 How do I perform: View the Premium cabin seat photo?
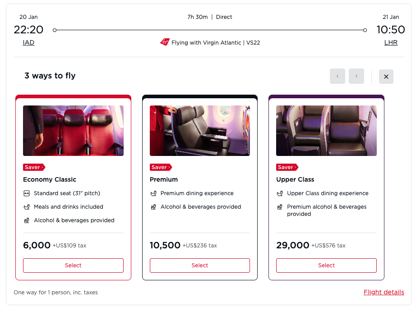[x=199, y=130]
